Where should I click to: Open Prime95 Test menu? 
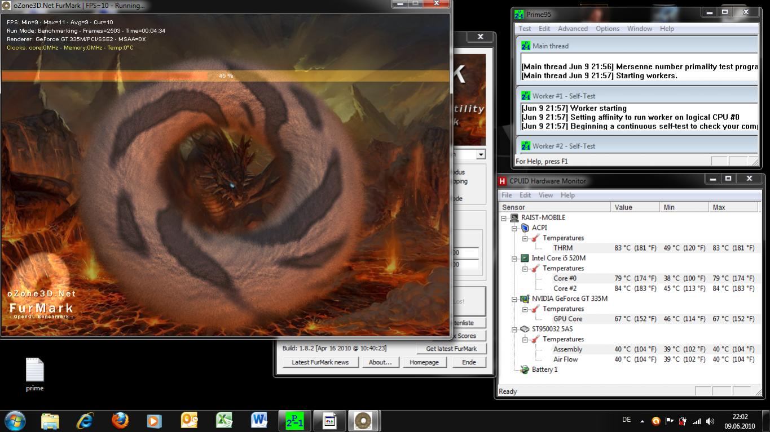525,29
